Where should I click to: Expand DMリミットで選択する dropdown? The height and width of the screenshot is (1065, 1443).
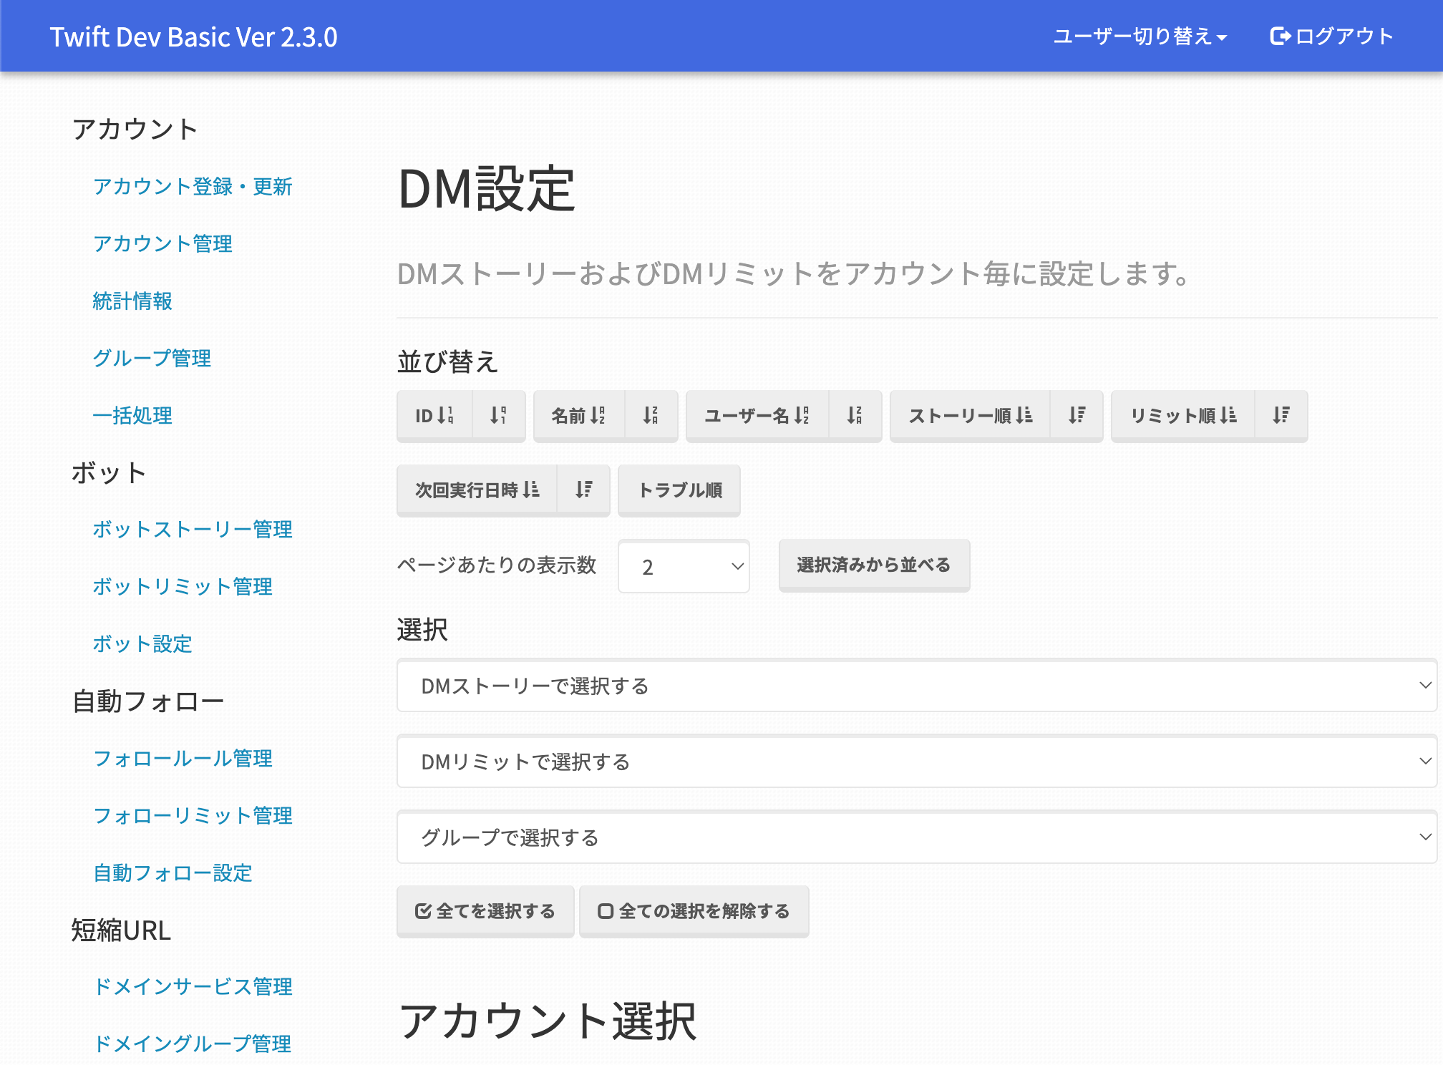tap(916, 762)
